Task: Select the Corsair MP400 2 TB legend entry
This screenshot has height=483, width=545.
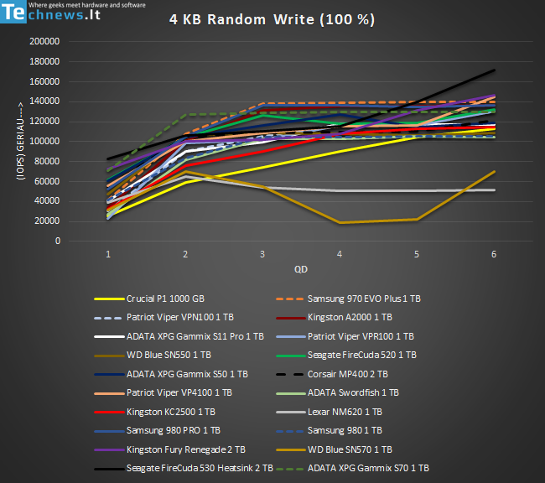Action: coord(332,374)
